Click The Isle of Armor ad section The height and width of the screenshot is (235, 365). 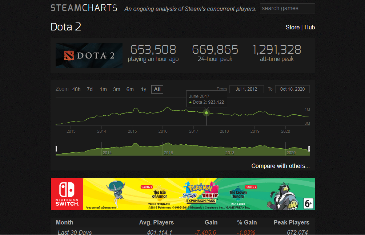tap(159, 195)
